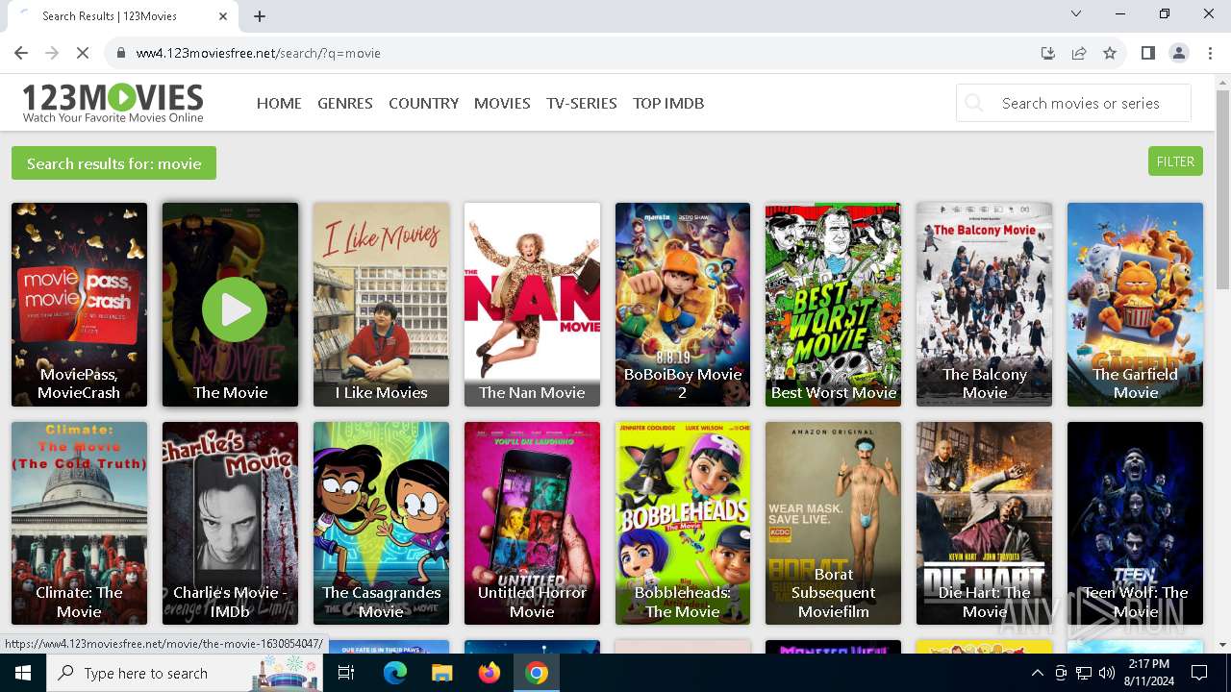
Task: Open the Bobbleheads: The Movie poster
Action: tap(683, 524)
